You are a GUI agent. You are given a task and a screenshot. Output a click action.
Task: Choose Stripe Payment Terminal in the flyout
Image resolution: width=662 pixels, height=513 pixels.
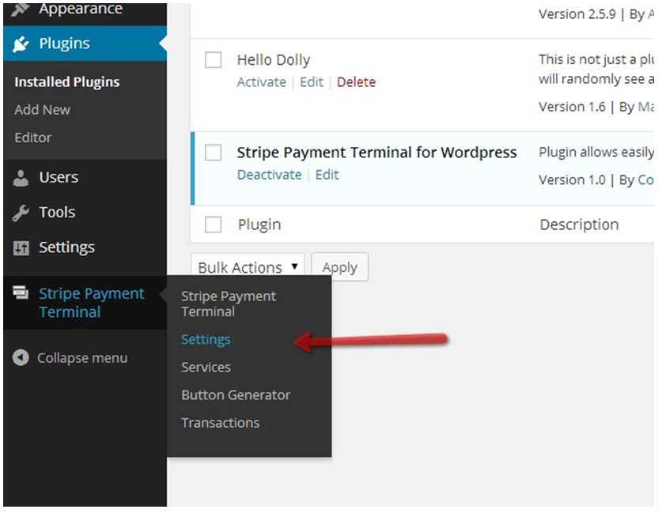tap(229, 304)
